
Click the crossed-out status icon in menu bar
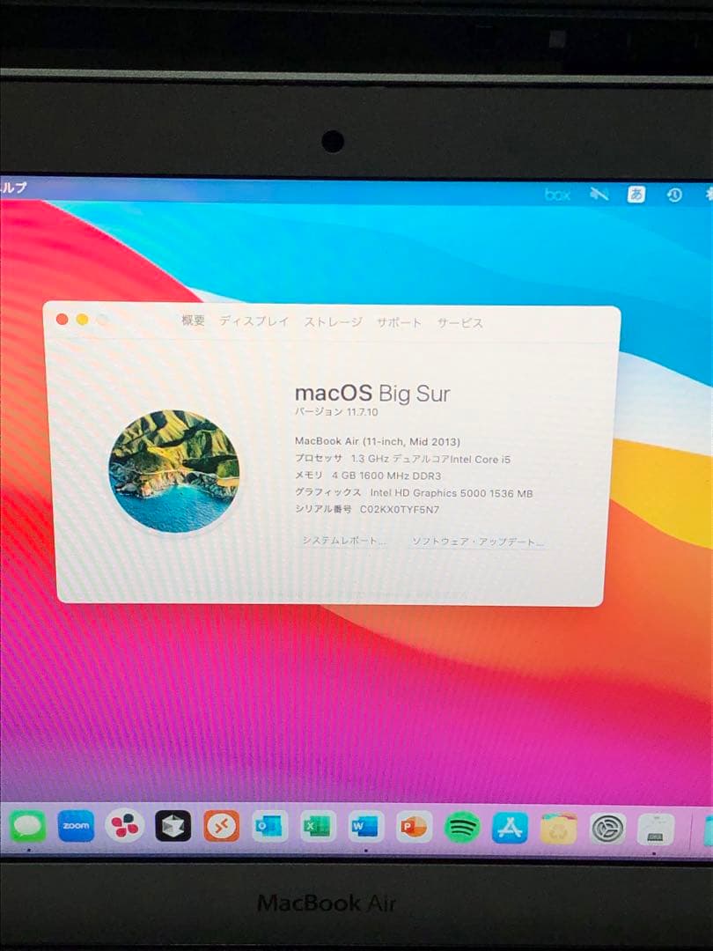point(599,194)
